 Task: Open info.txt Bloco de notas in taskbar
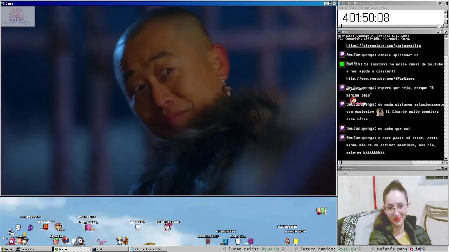[148, 249]
